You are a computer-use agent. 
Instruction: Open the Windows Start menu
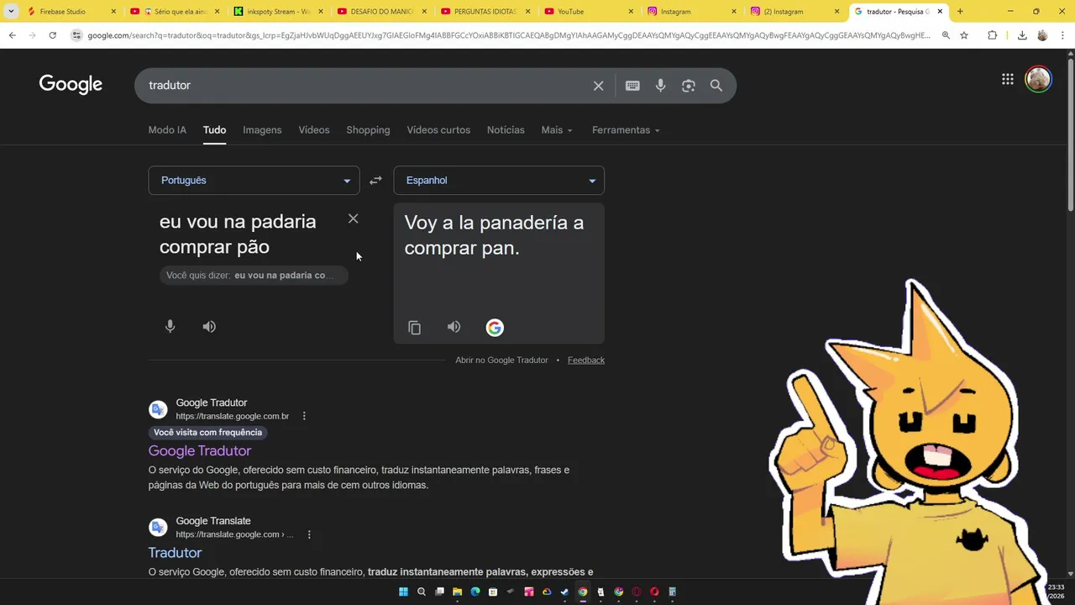pyautogui.click(x=403, y=592)
